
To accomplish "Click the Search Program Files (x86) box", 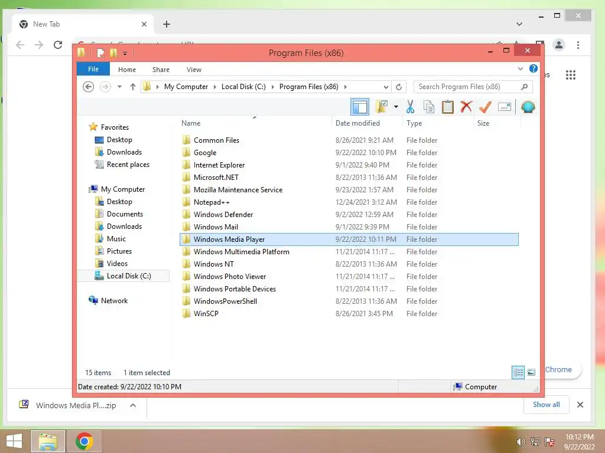I will click(x=473, y=87).
